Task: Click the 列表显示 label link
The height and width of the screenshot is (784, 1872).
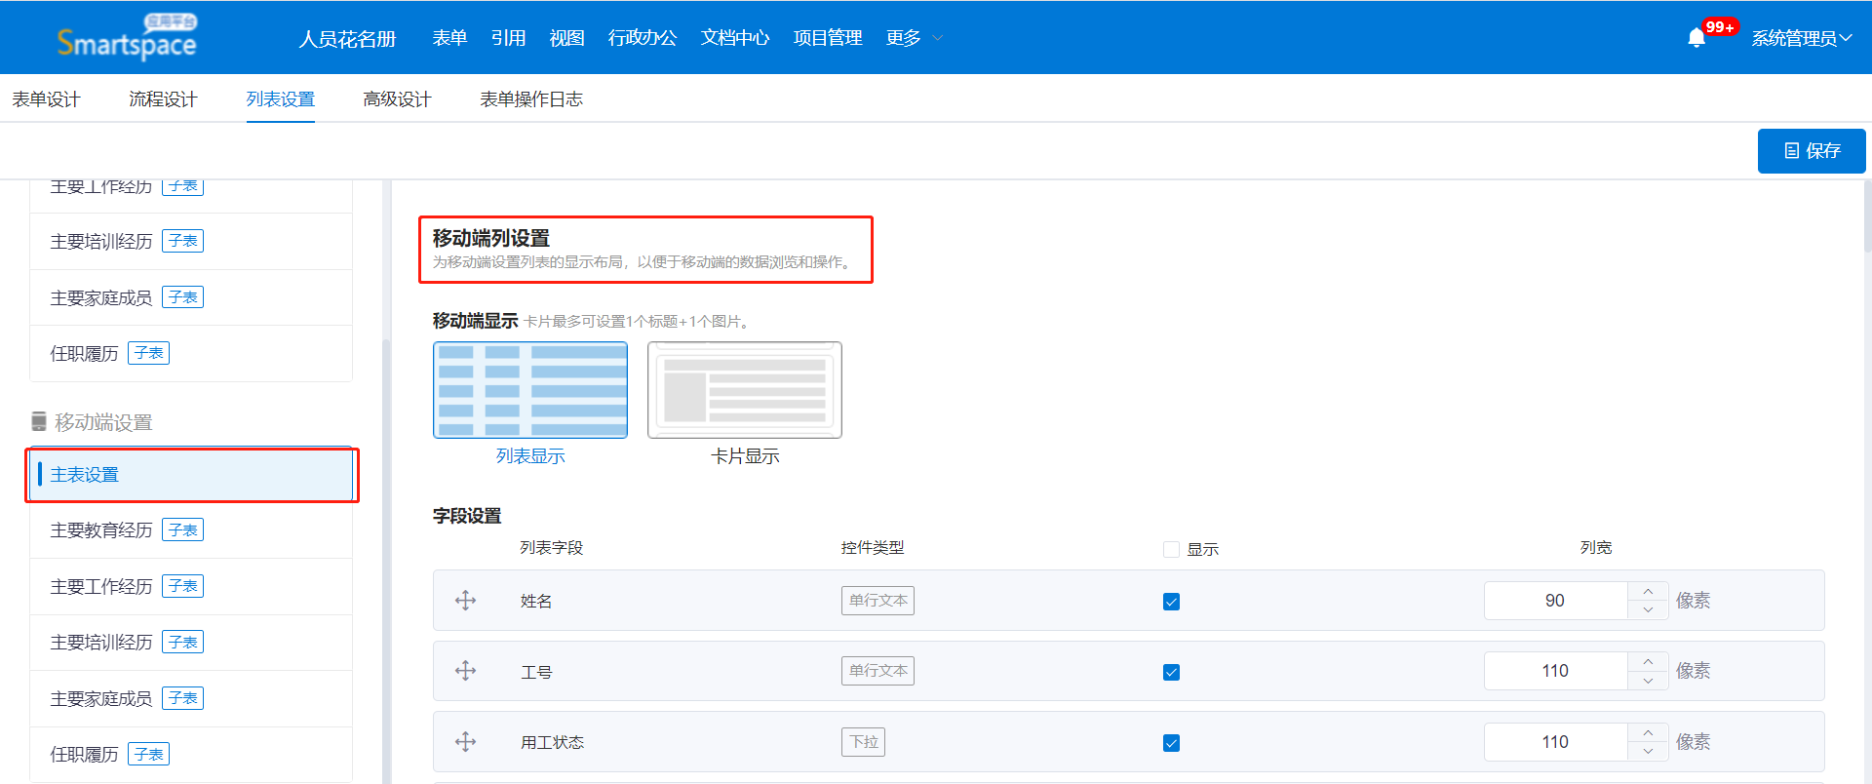Action: tap(530, 456)
